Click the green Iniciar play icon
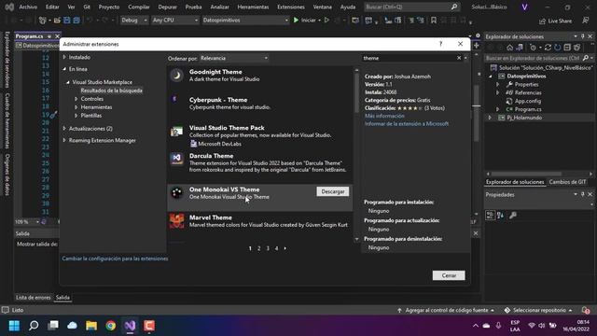This screenshot has height=336, width=597. 296,21
